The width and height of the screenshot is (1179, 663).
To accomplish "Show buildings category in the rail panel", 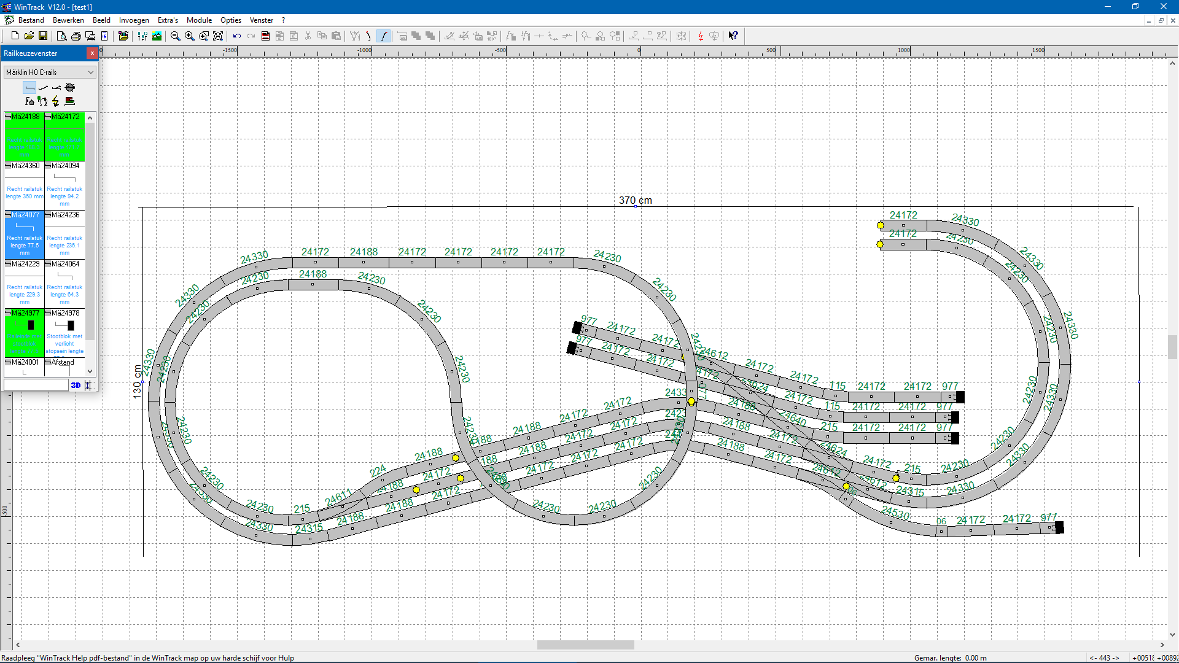I will point(29,101).
